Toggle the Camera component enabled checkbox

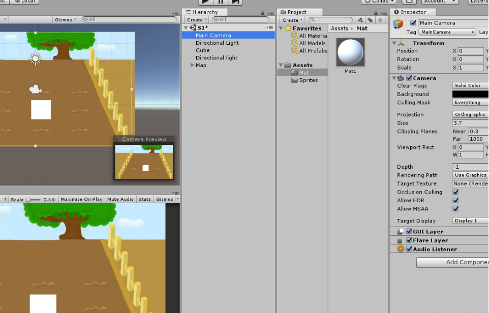click(409, 78)
